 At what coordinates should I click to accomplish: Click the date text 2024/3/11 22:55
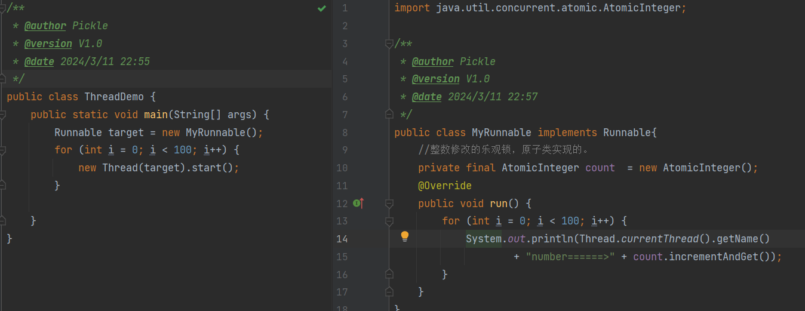[x=105, y=61]
